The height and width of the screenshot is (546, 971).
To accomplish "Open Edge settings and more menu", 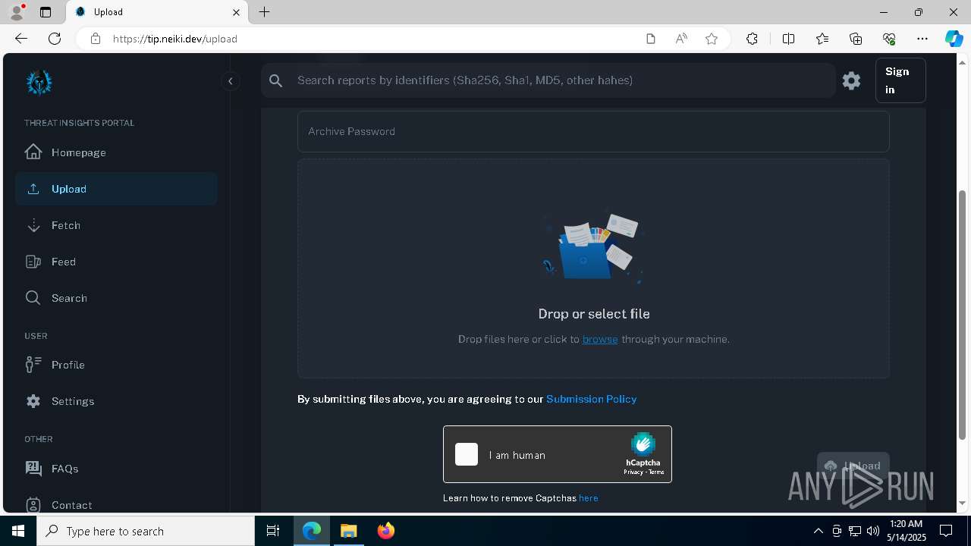I will point(922,39).
